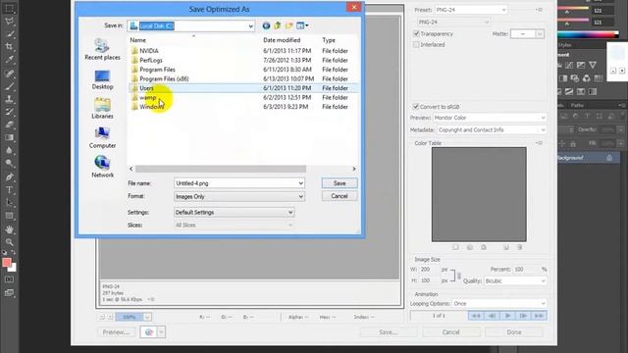This screenshot has width=628, height=353.
Task: Select the Healing Brush tool
Action: tap(9, 74)
